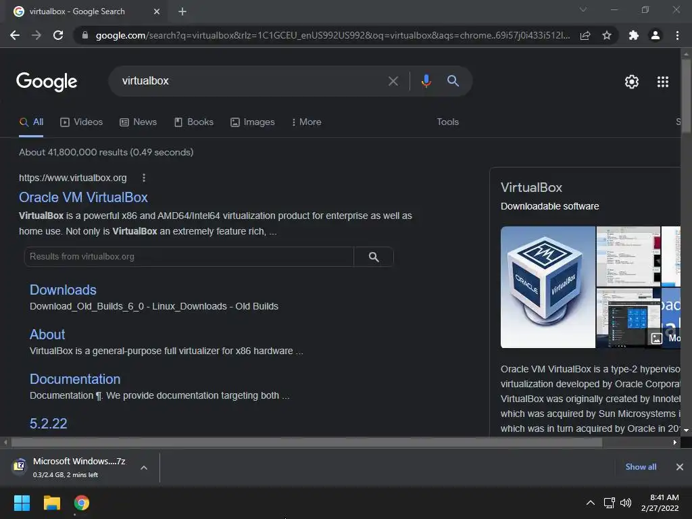Show hidden system tray icons
Viewport: 692px width, 519px height.
591,503
